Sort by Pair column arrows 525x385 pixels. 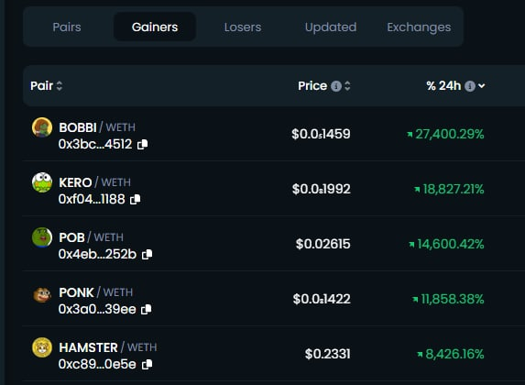60,86
